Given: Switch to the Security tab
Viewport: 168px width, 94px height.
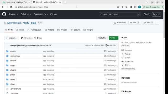Looking at the screenshot, I should (75, 30).
